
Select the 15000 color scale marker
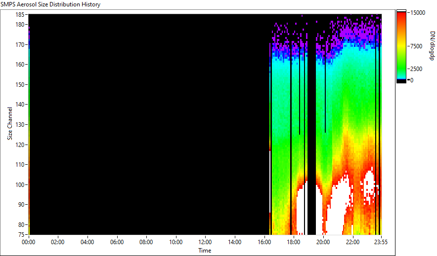[x=418, y=13]
